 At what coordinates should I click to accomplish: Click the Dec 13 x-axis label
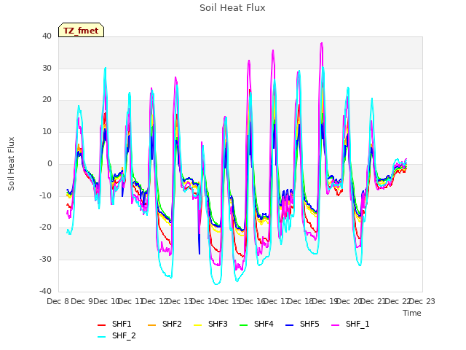(x=180, y=301)
